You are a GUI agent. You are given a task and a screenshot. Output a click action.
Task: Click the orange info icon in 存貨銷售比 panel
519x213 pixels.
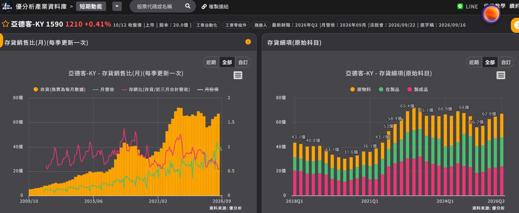pyautogui.click(x=248, y=42)
